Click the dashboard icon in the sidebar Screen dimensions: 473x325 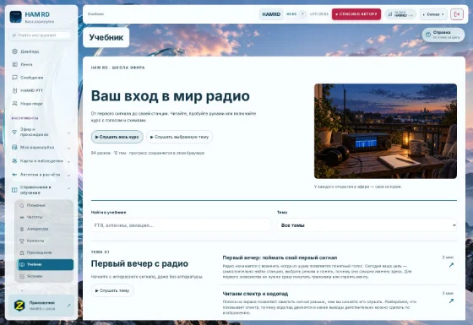coord(14,51)
